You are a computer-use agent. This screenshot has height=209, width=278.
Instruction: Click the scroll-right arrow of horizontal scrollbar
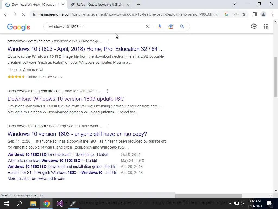click(271, 196)
